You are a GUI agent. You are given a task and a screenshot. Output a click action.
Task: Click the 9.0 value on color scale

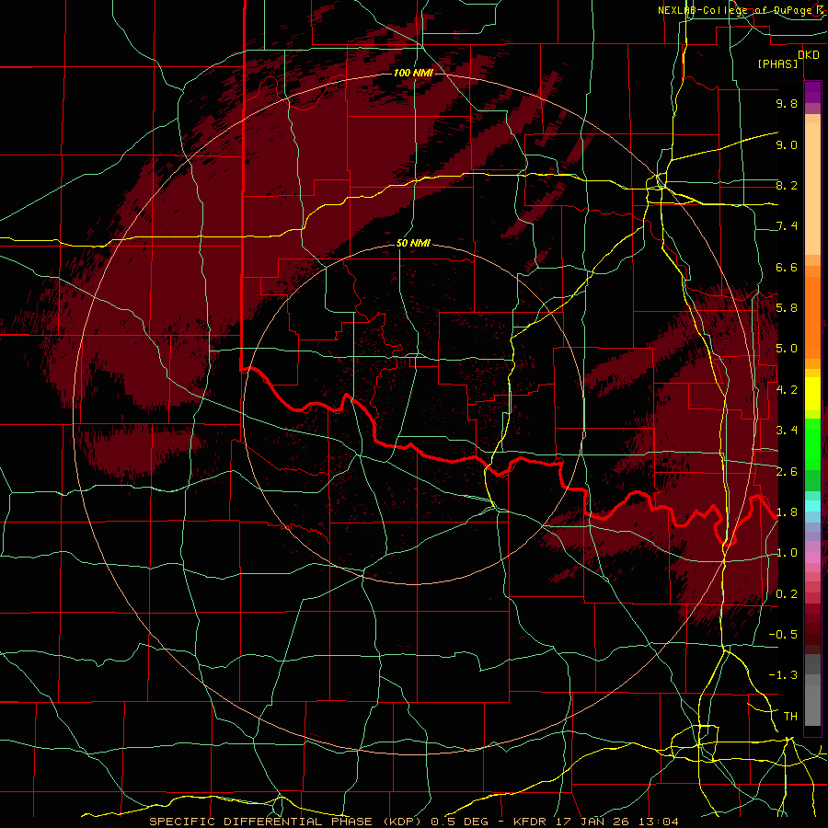click(787, 144)
